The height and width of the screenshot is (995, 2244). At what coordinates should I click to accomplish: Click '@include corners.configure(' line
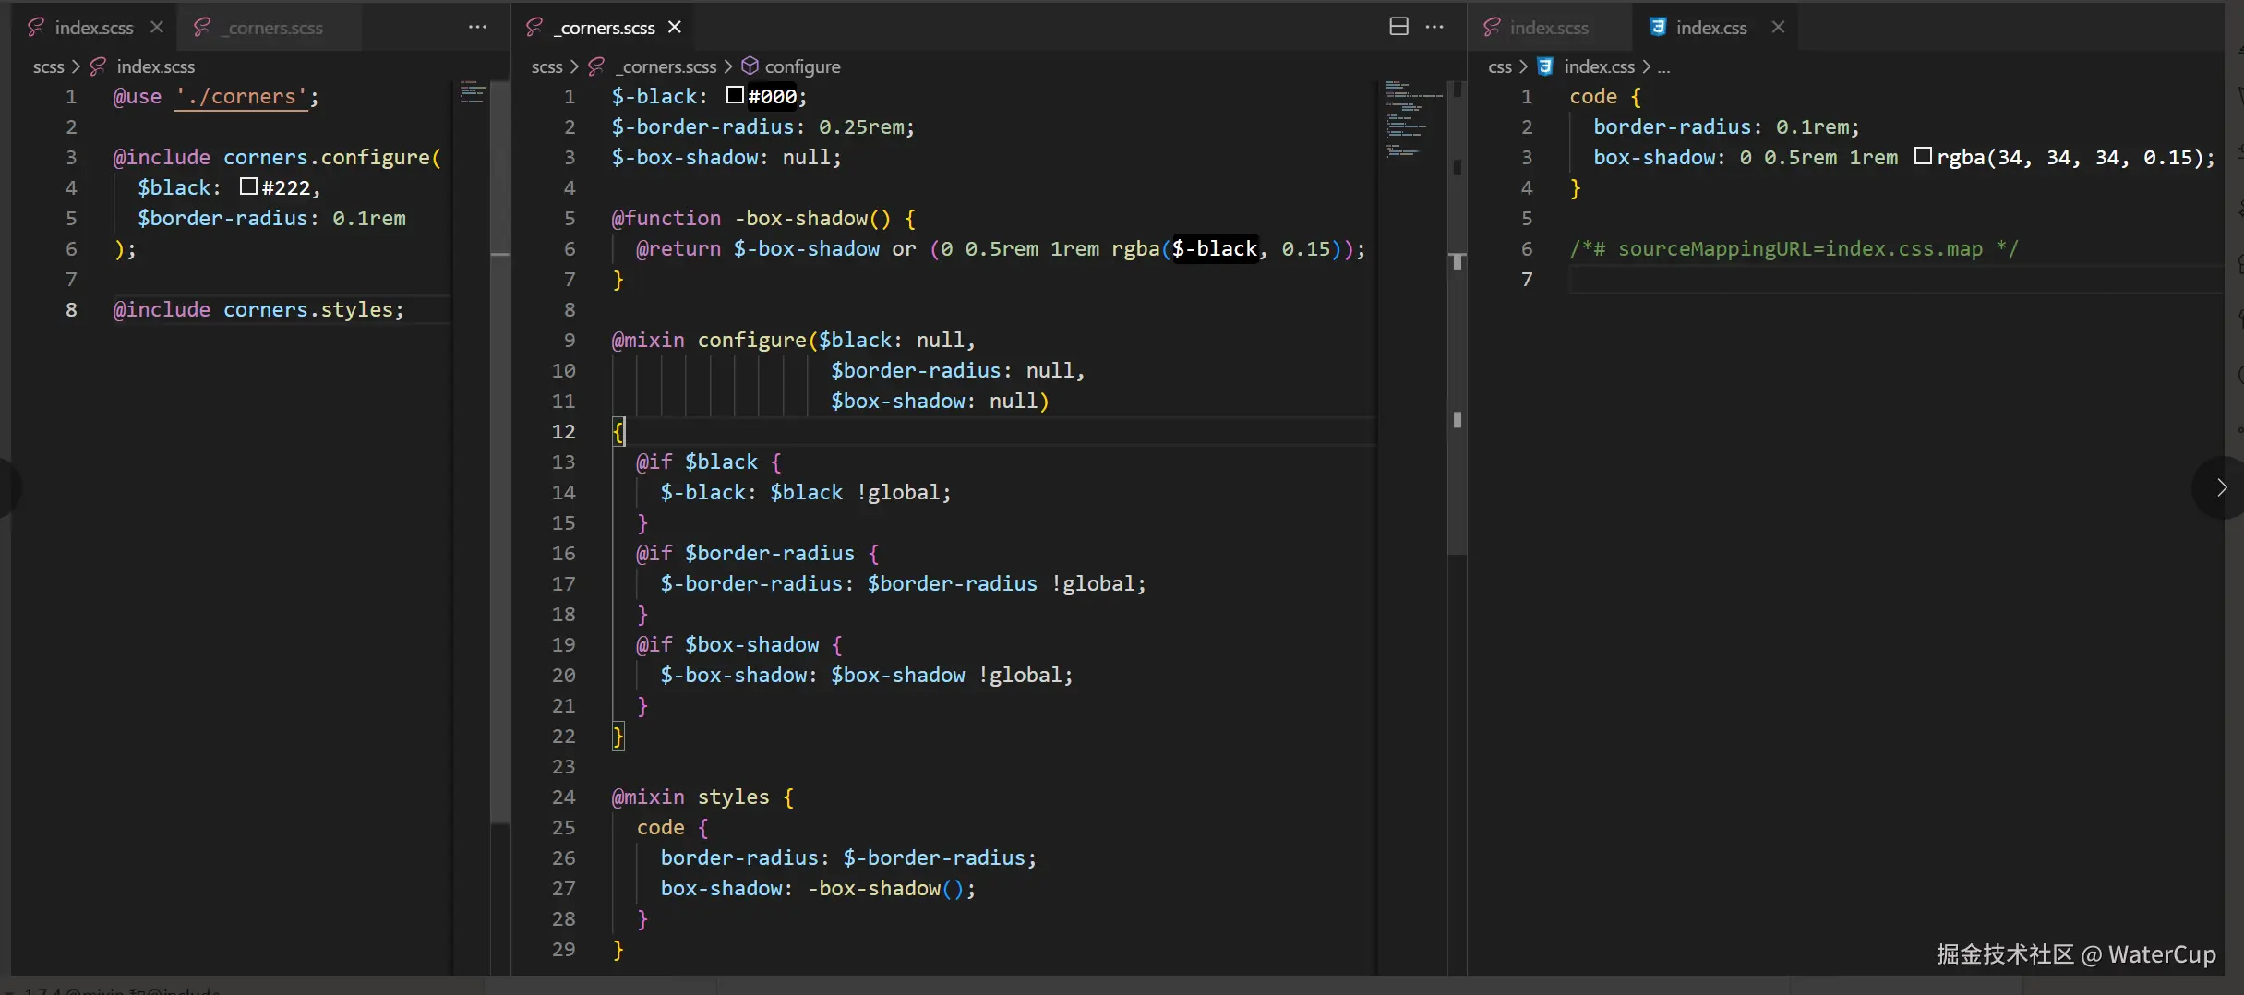(x=277, y=157)
